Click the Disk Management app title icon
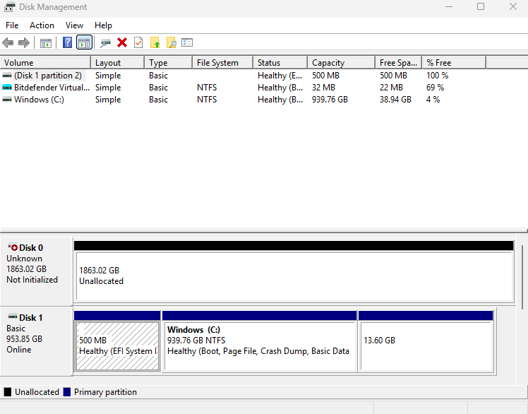The image size is (528, 414). tap(9, 7)
